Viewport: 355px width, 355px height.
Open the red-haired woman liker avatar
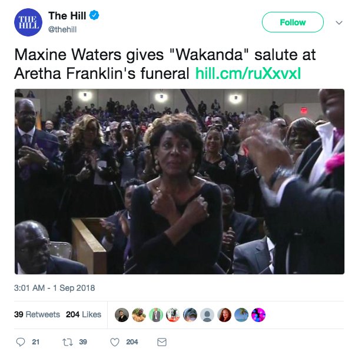(224, 315)
